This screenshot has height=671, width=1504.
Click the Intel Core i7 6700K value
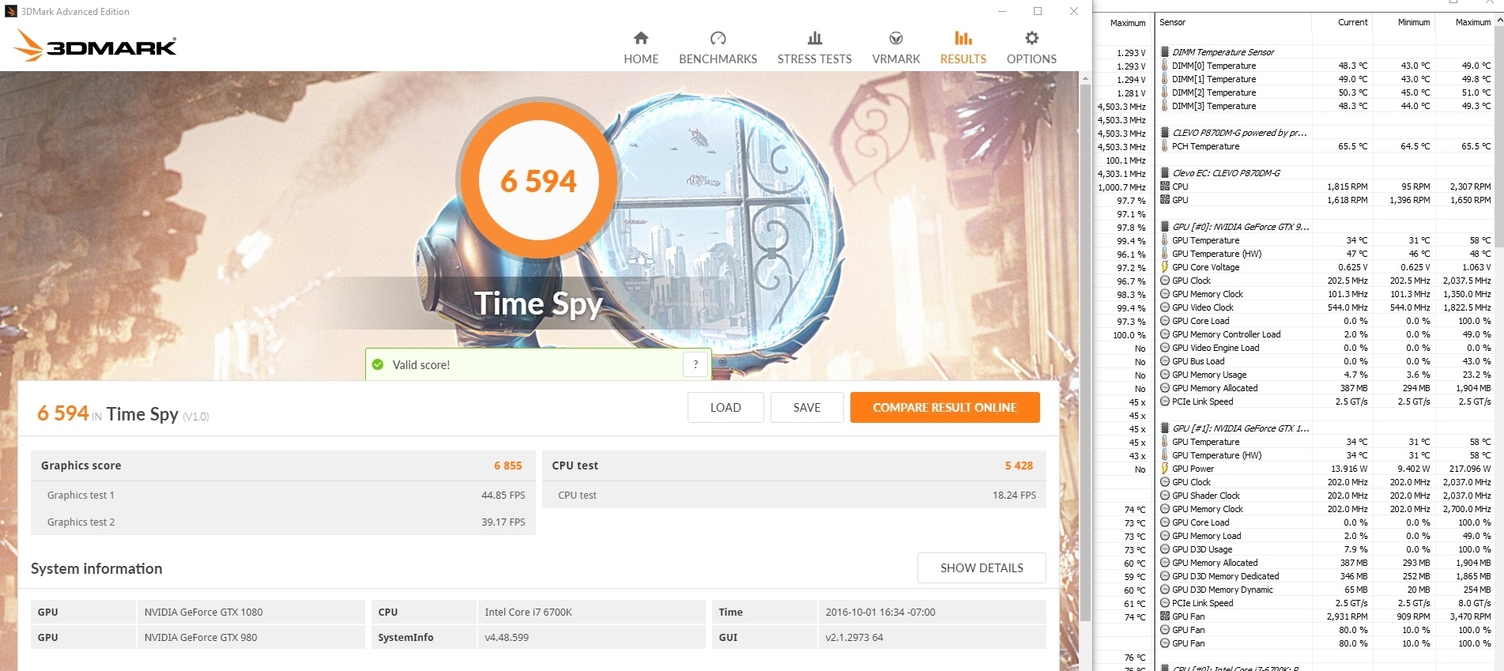point(528,612)
